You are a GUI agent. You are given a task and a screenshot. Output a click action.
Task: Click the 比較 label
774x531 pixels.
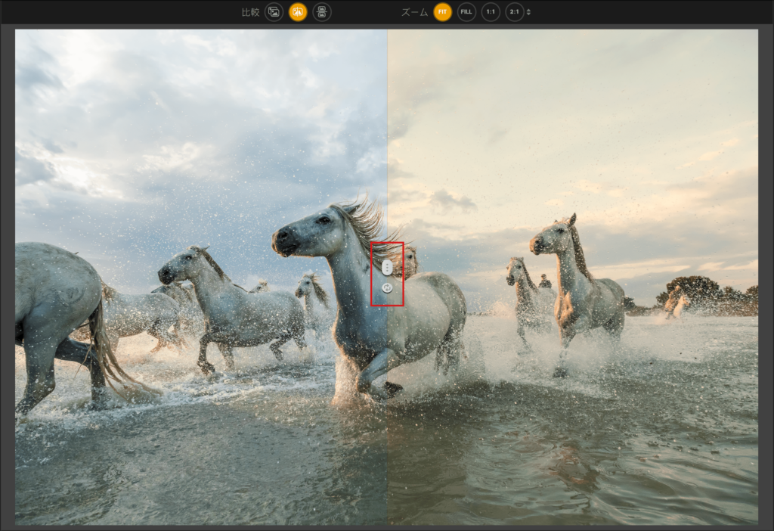250,12
